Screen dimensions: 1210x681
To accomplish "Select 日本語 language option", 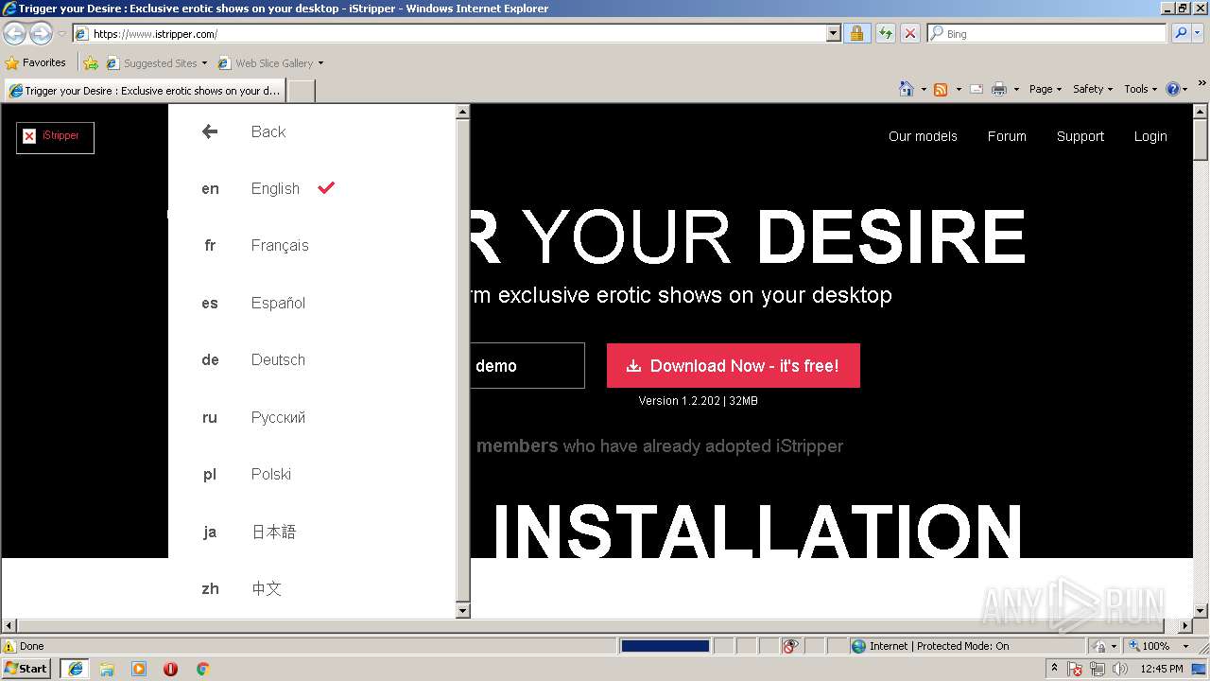I will point(273,532).
